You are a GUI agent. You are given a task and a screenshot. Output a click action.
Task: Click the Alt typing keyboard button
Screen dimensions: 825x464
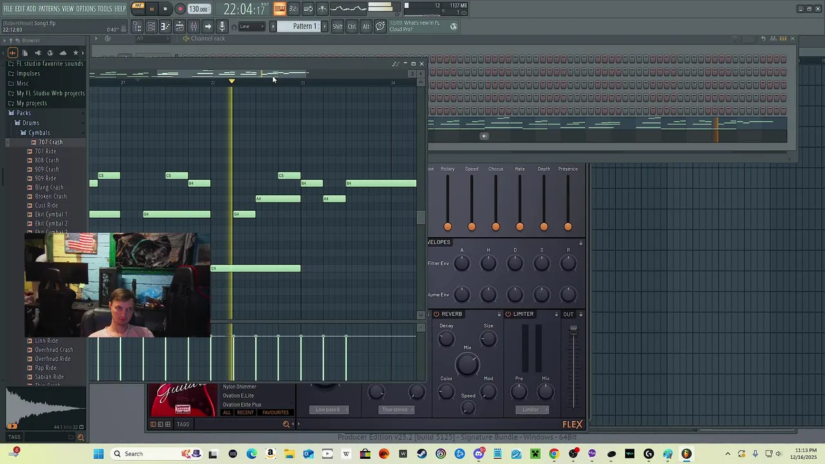(x=366, y=26)
